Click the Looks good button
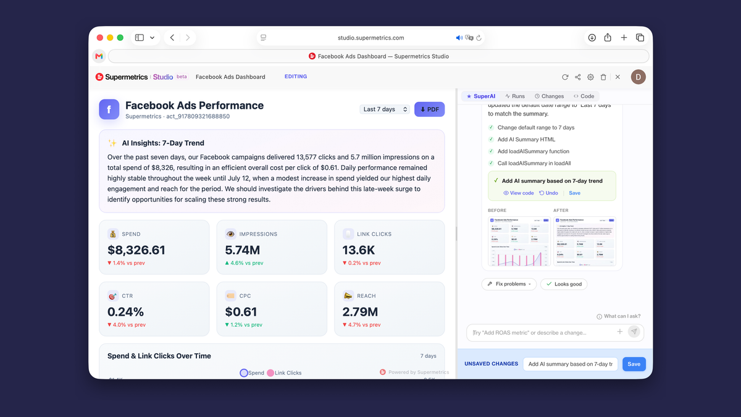741x417 pixels. pos(564,284)
